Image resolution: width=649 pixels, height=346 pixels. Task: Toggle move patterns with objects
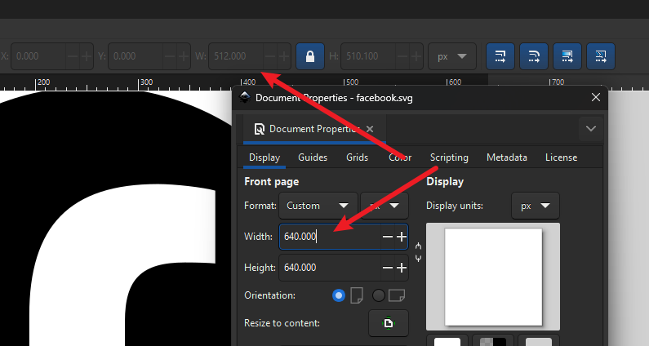[x=601, y=55]
